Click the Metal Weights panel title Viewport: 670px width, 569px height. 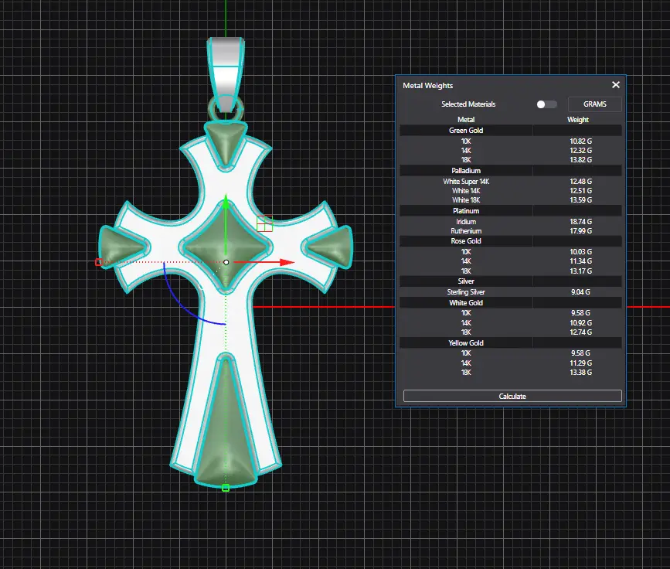click(428, 86)
